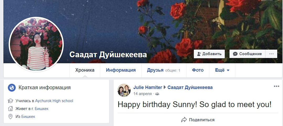Click the friends audience icon beside date

point(157,94)
